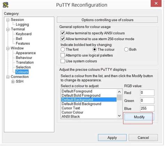Collapse the Window tree node
The image size is (165, 146).
8,48
